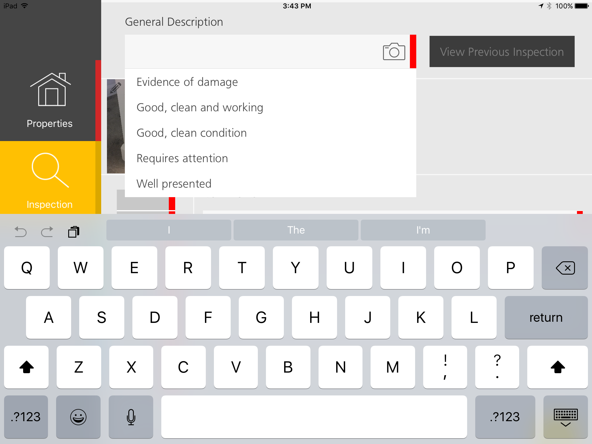This screenshot has height=444, width=592.
Task: Tap the location services arrow icon
Action: [541, 6]
